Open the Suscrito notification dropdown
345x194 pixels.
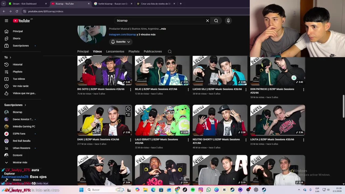[120, 42]
